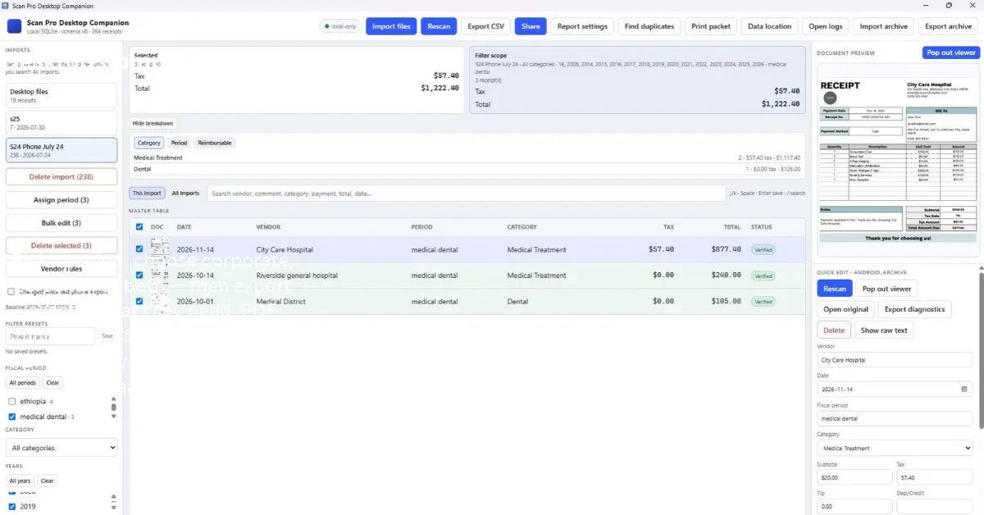Click the Vendor field containing City Care Hospital

(895, 360)
